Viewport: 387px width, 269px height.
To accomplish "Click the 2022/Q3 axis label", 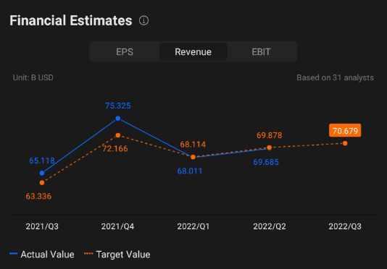I will pos(345,226).
